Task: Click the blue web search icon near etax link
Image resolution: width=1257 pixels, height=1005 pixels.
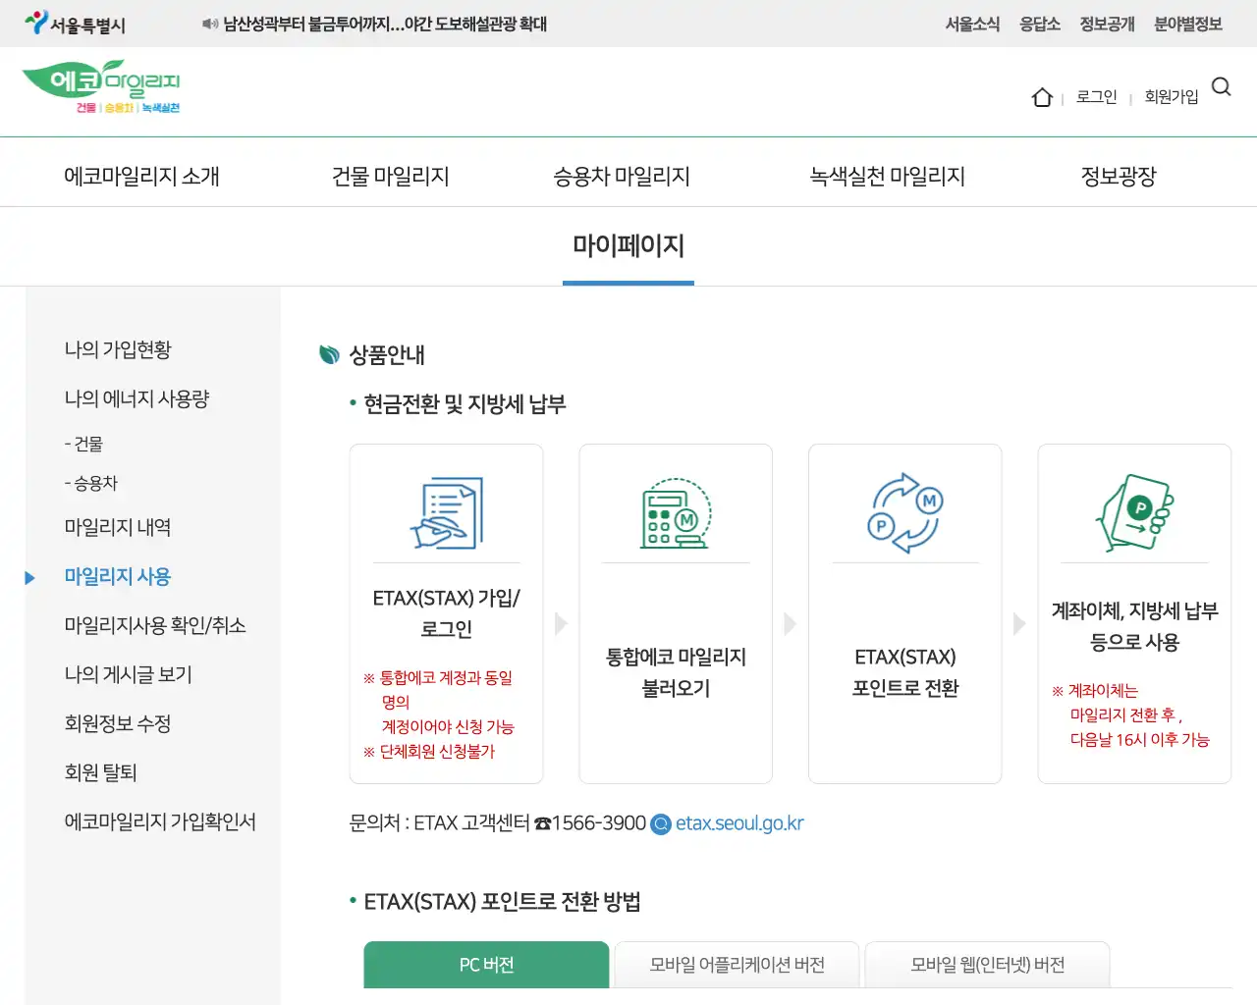Action: tap(661, 824)
